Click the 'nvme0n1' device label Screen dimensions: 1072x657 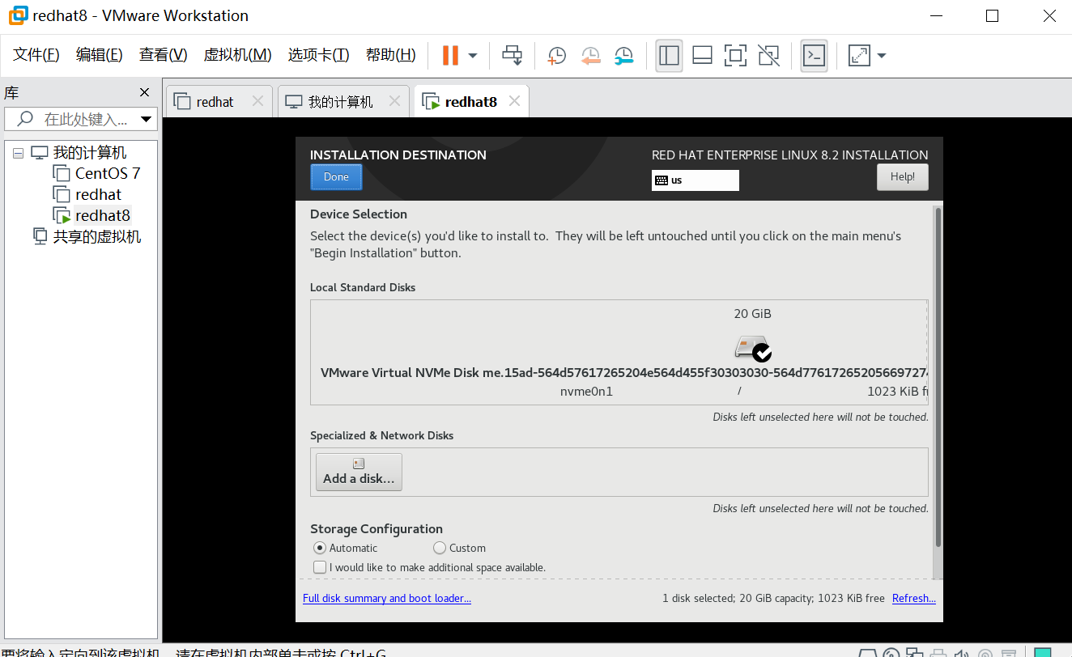pos(586,392)
